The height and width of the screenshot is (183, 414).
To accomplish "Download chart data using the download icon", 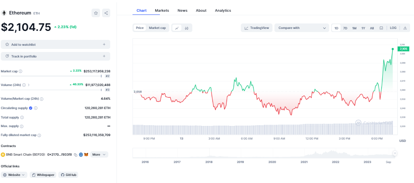I will [x=405, y=28].
